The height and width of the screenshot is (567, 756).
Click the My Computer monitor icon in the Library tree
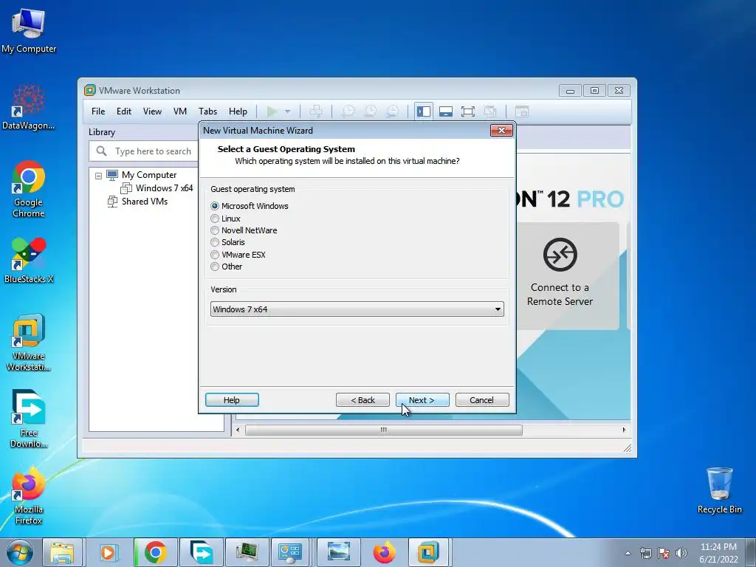tap(112, 175)
